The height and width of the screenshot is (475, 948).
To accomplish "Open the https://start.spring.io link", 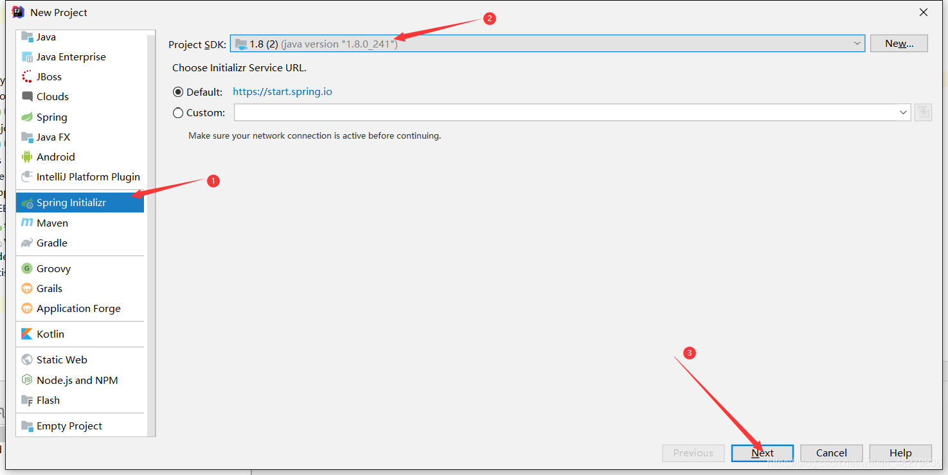I will (282, 91).
